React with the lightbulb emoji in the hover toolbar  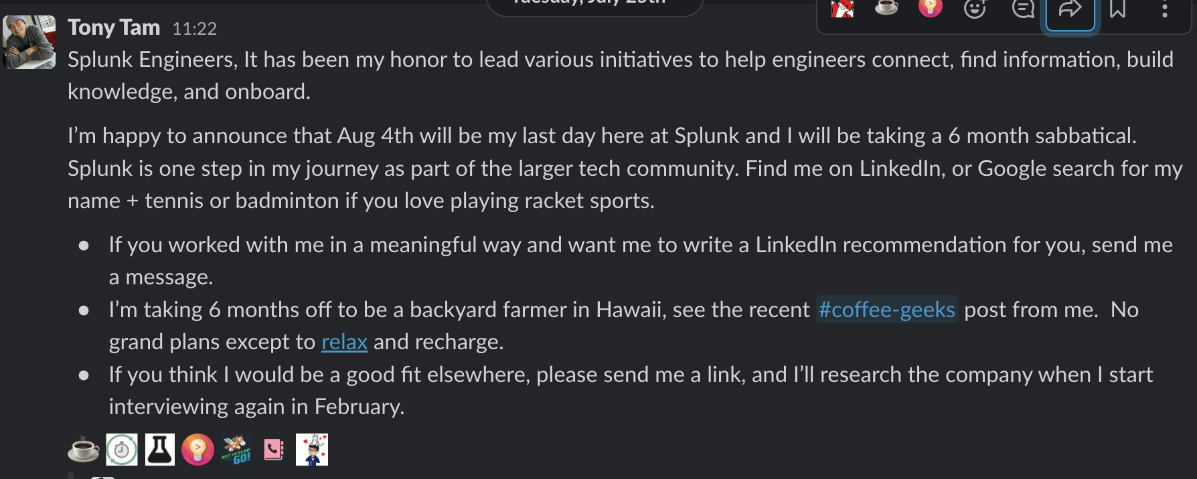click(931, 8)
